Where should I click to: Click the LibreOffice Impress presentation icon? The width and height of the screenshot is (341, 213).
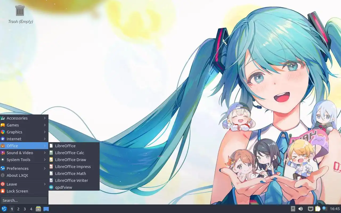coord(51,166)
